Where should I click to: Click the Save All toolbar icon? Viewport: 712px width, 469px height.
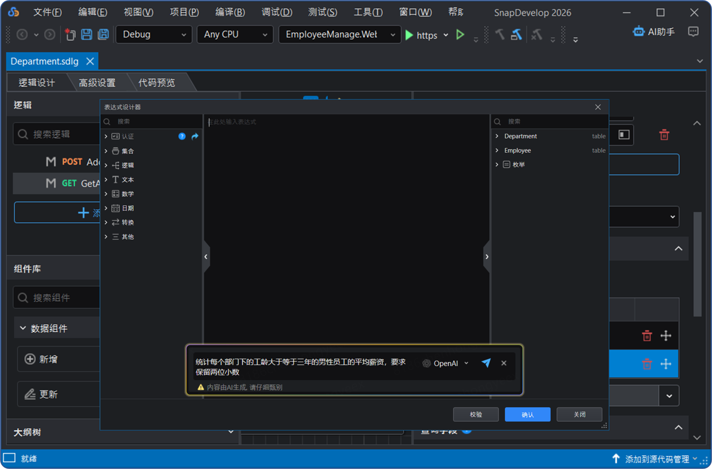(x=103, y=35)
